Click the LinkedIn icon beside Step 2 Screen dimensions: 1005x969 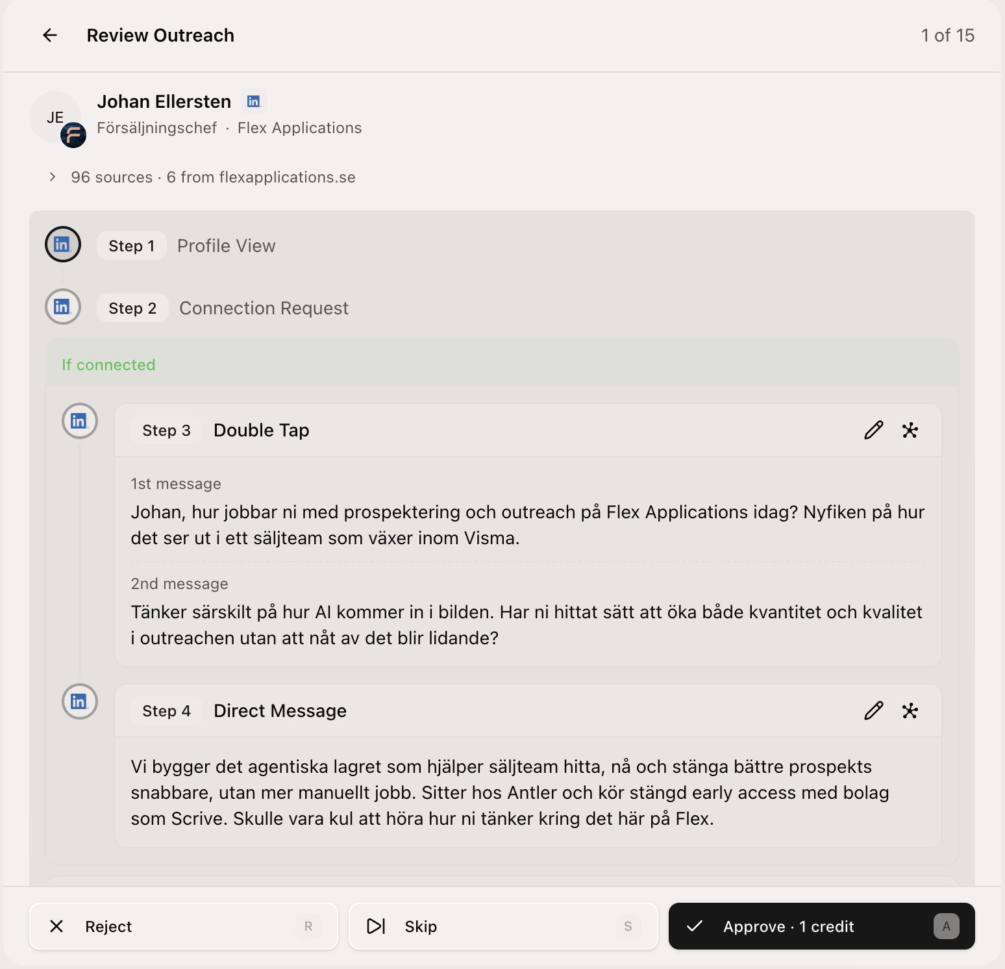62,307
